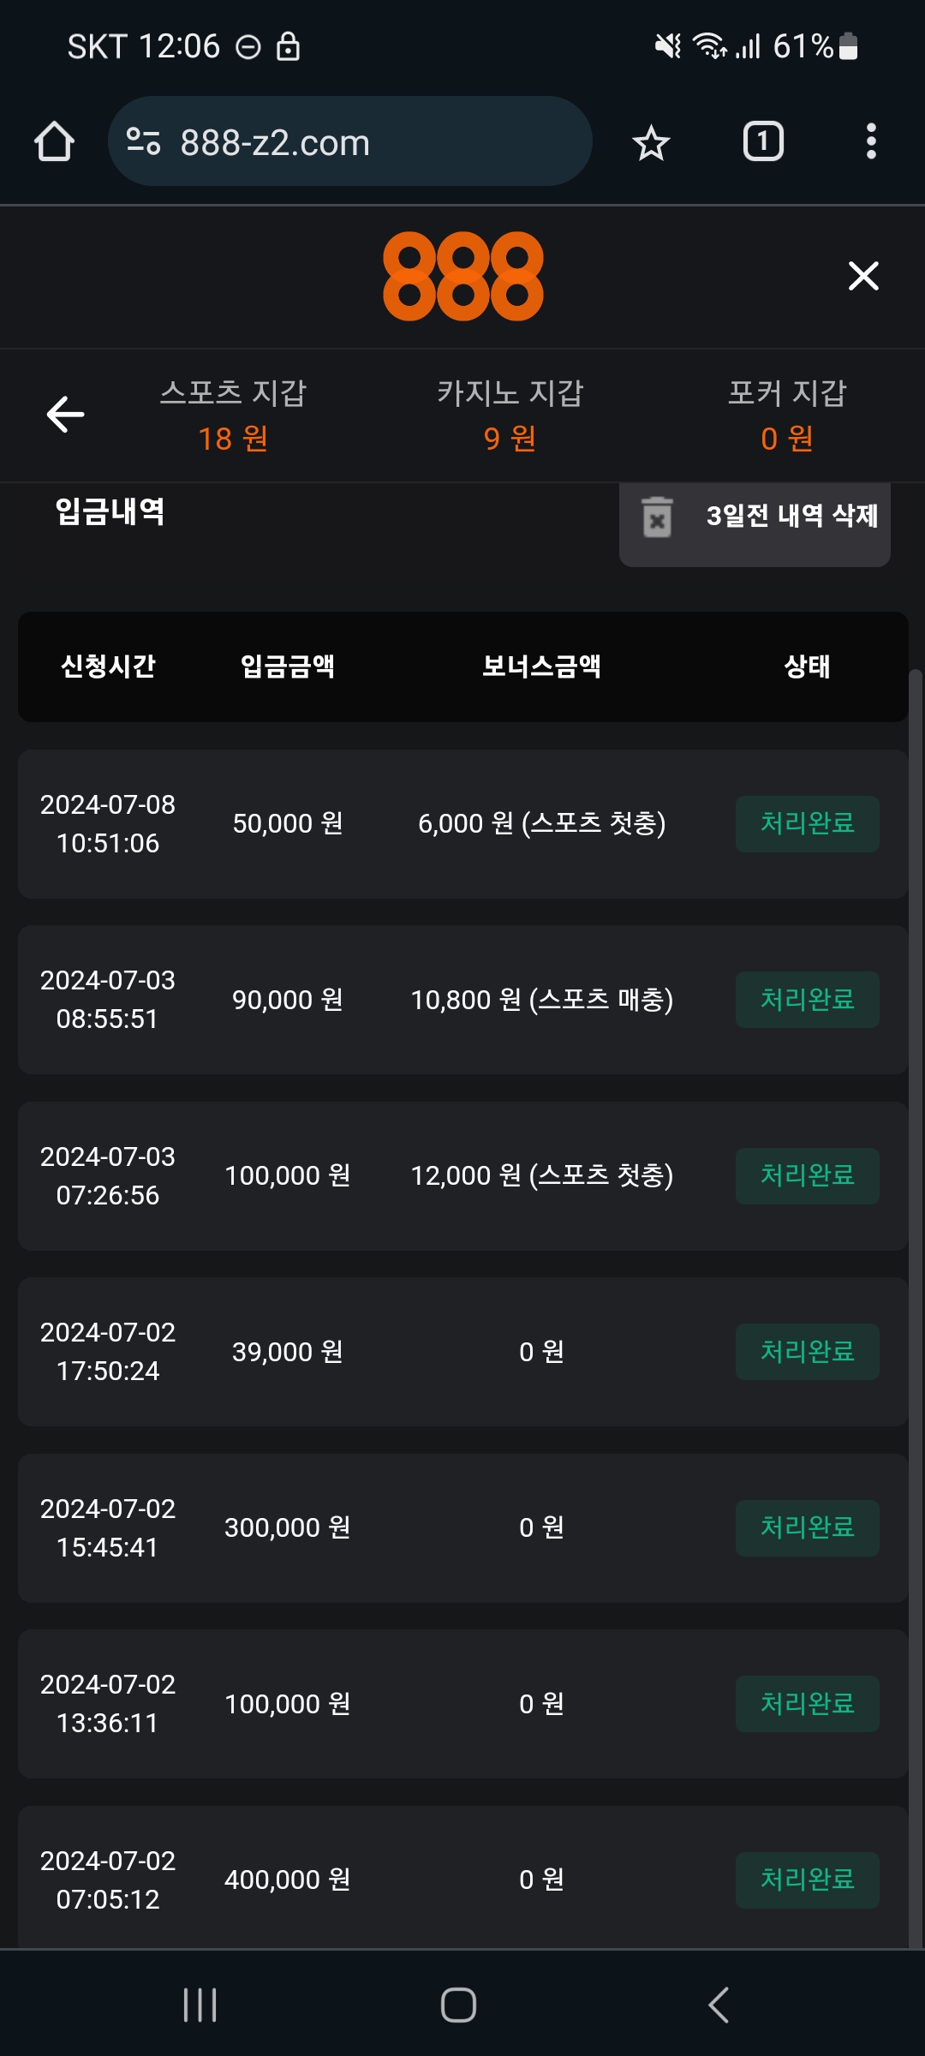
Task: Open the tab switcher showing 1 tab
Action: pyautogui.click(x=762, y=141)
